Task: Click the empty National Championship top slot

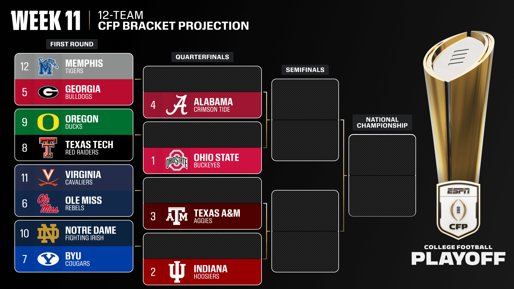Action: pyautogui.click(x=382, y=155)
